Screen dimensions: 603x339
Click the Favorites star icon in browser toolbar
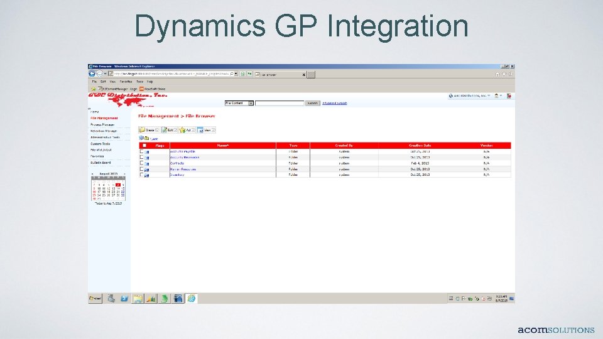504,74
